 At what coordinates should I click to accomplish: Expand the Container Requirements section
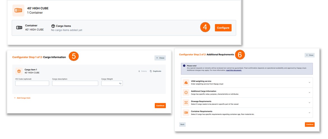pyautogui.click(x=309, y=113)
